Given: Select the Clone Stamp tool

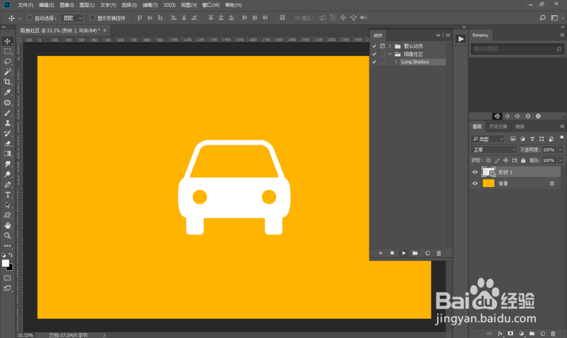Looking at the screenshot, I should 7,123.
